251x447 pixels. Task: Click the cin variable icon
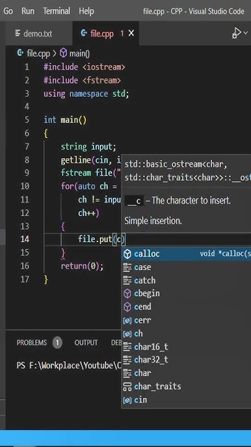click(127, 400)
